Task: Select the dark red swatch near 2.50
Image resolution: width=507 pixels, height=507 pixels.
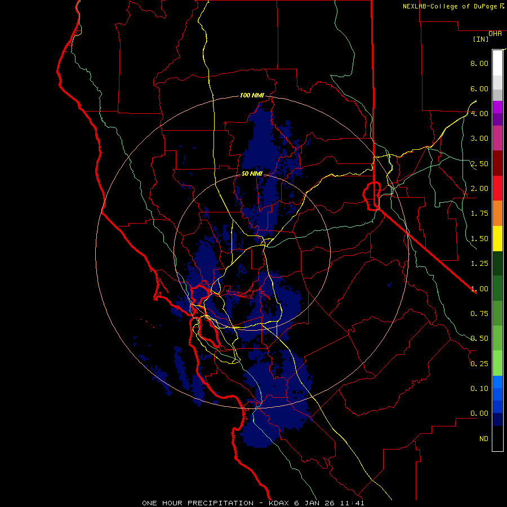Action: tap(497, 163)
